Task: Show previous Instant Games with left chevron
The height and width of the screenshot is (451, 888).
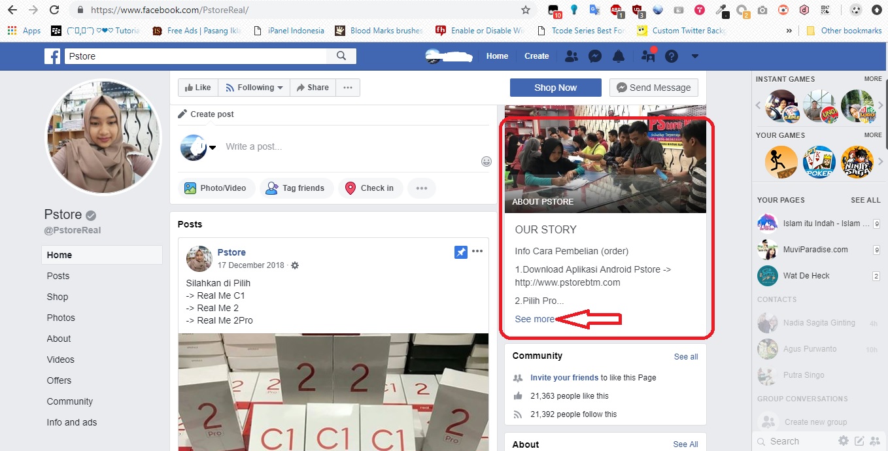Action: (759, 105)
